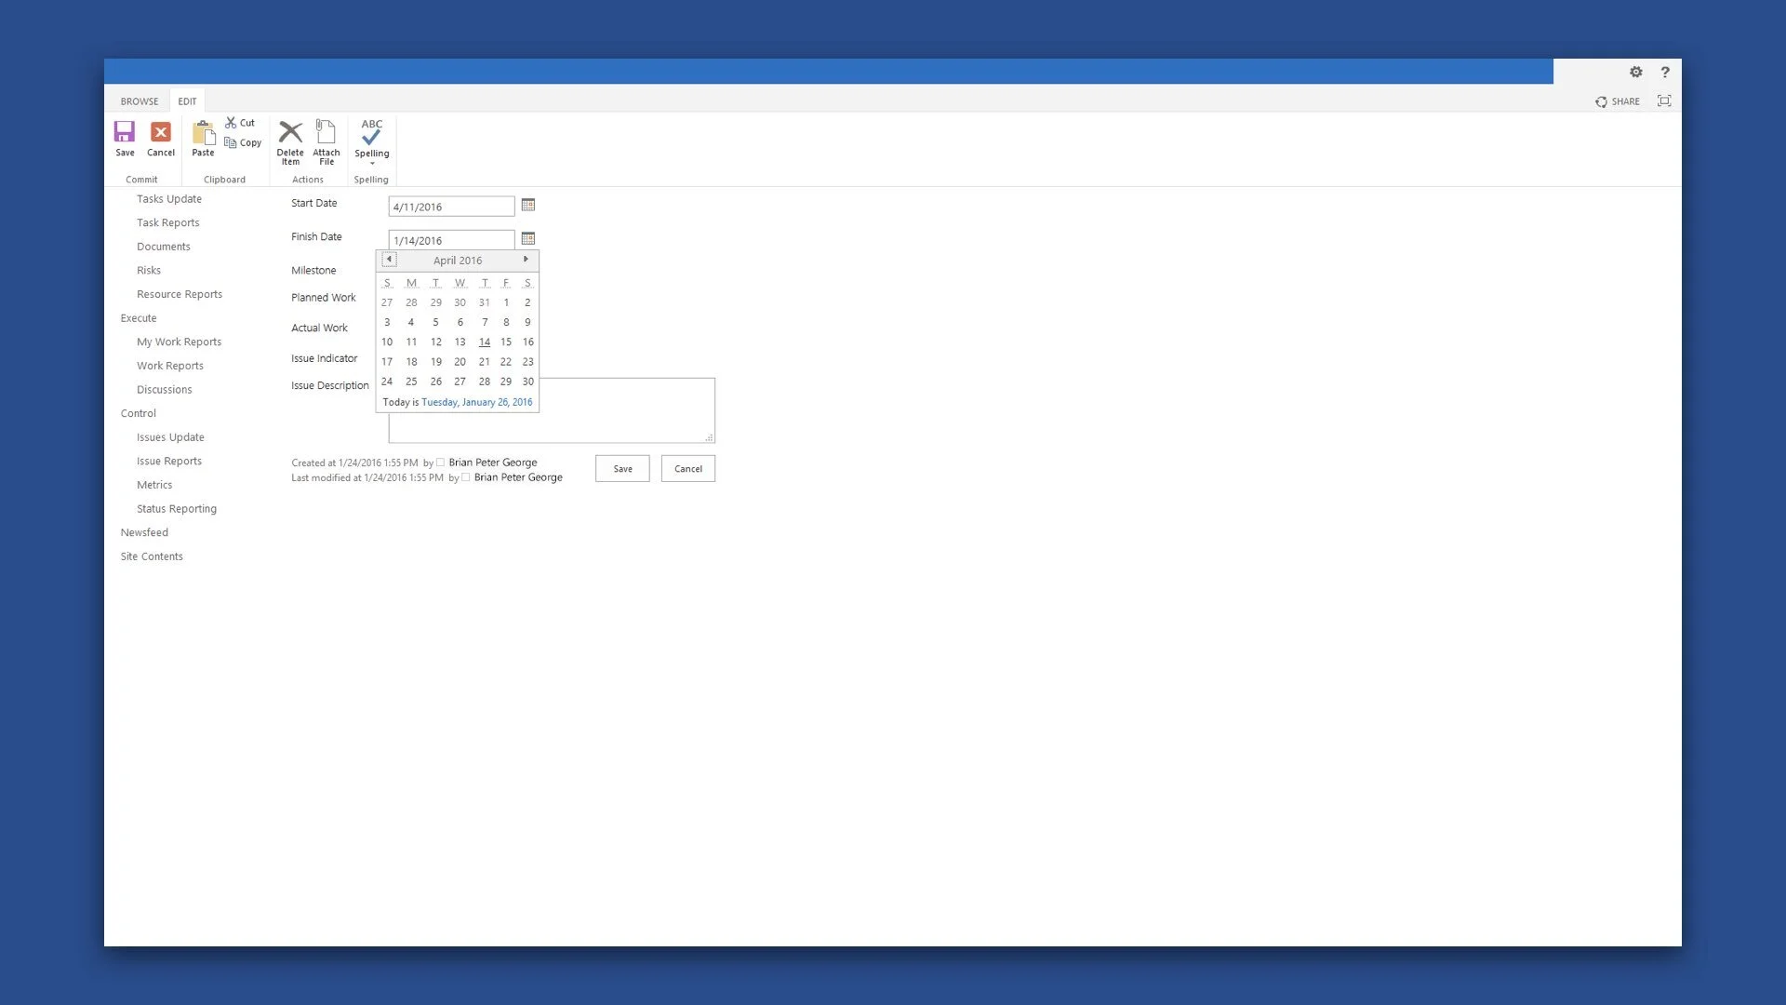Screen dimensions: 1786x1005
Task: Pick April 14 in the calendar
Action: (484, 342)
